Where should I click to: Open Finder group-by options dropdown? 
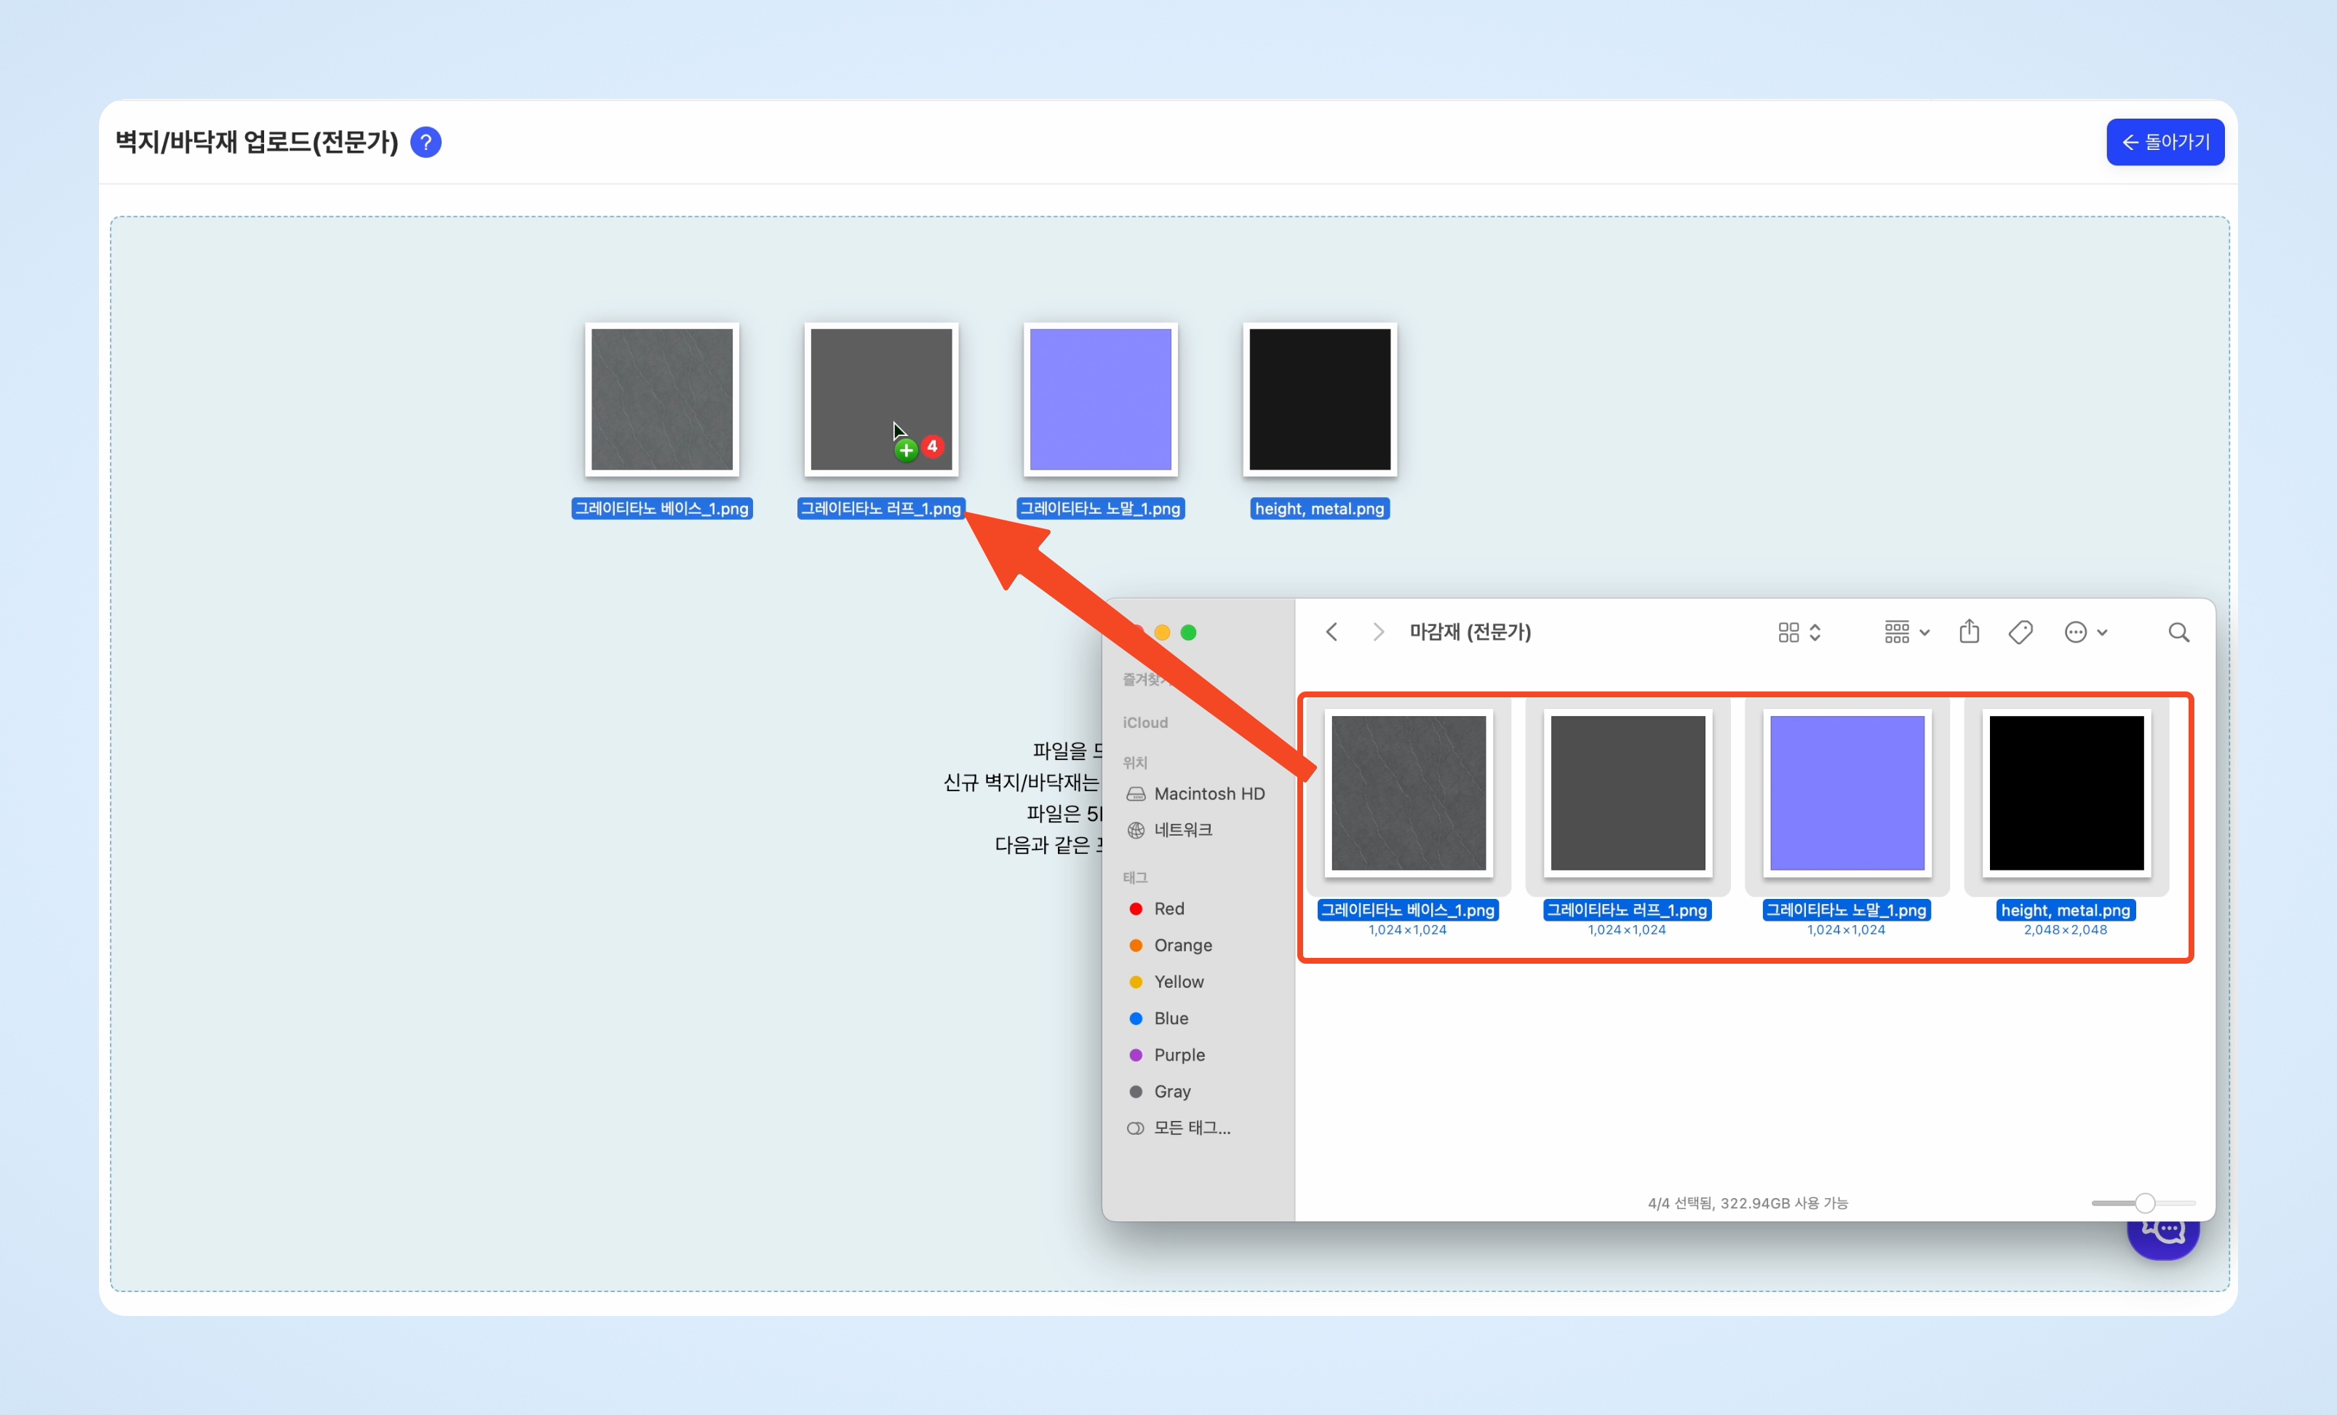[x=1906, y=632]
